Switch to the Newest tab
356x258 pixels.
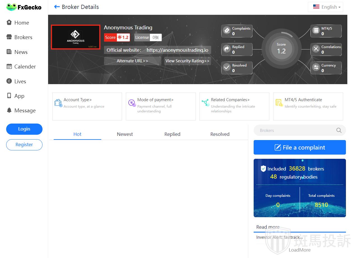(125, 134)
